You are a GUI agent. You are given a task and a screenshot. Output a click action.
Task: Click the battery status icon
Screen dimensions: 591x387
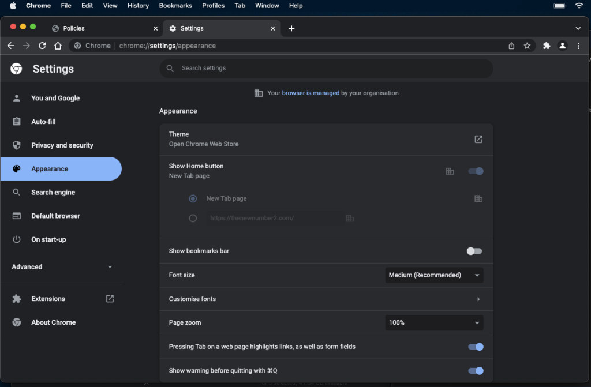(560, 6)
